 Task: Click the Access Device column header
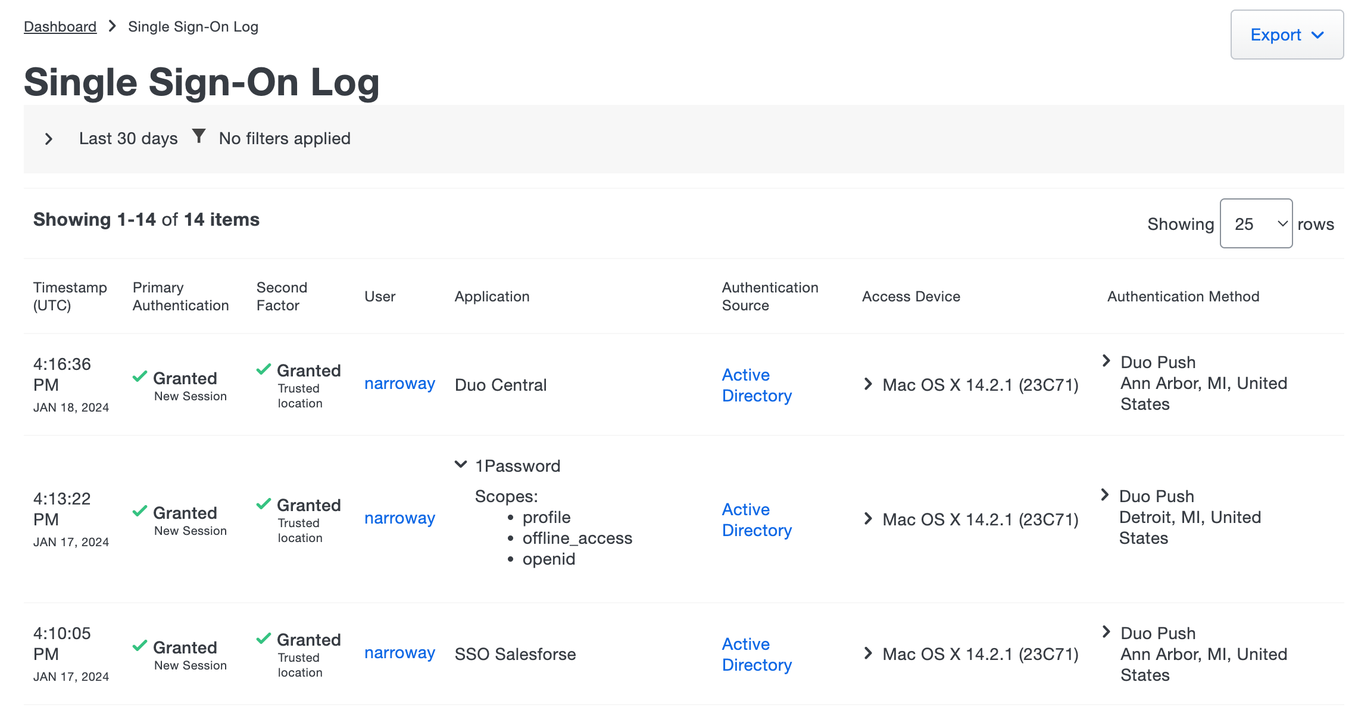911,297
